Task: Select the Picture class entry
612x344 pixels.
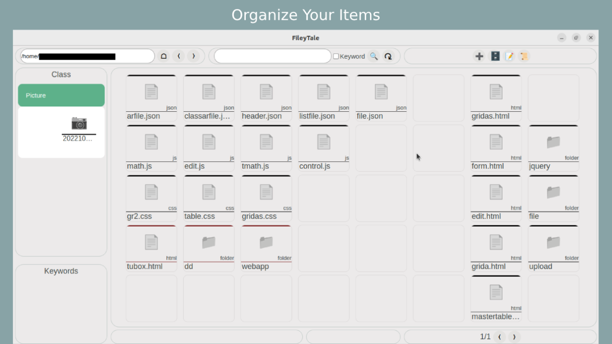Action: tap(61, 95)
